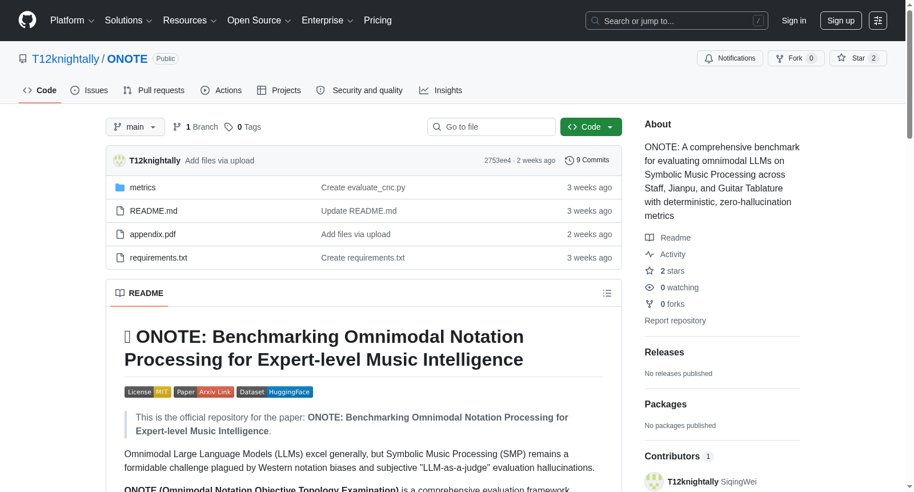Open T12knightally avatar in the commit header

point(119,161)
